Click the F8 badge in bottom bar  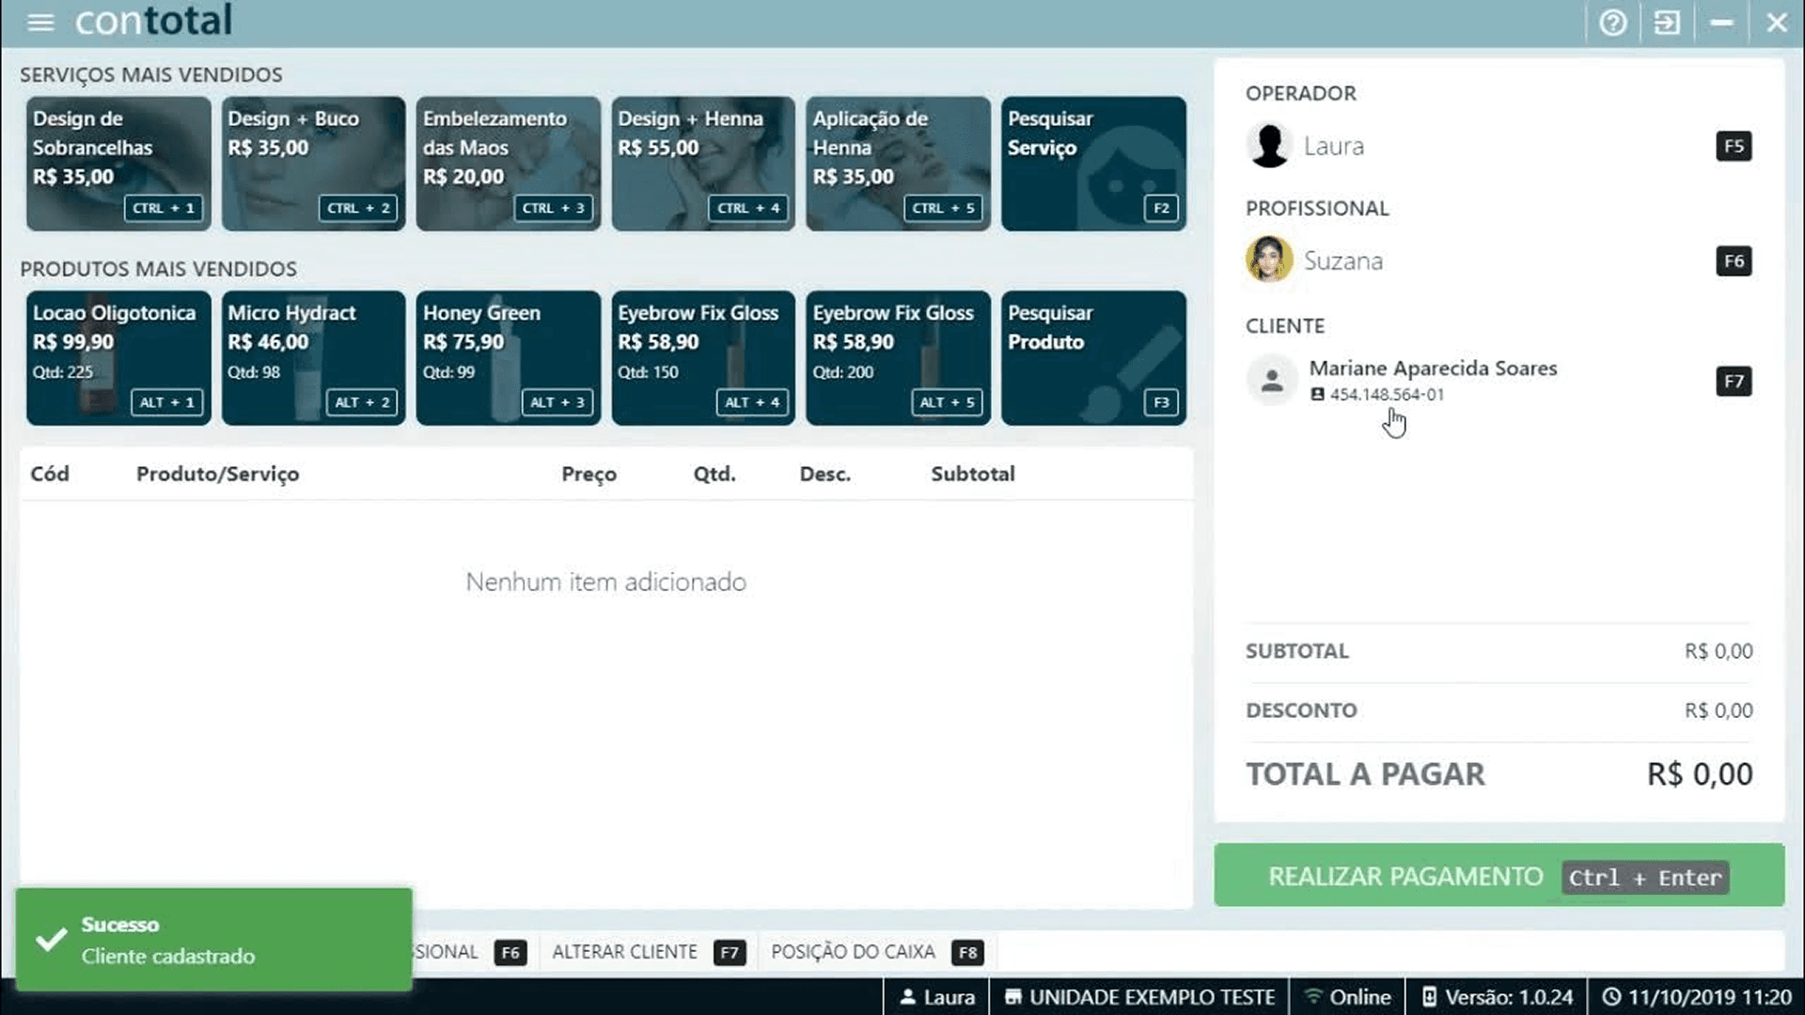(967, 953)
